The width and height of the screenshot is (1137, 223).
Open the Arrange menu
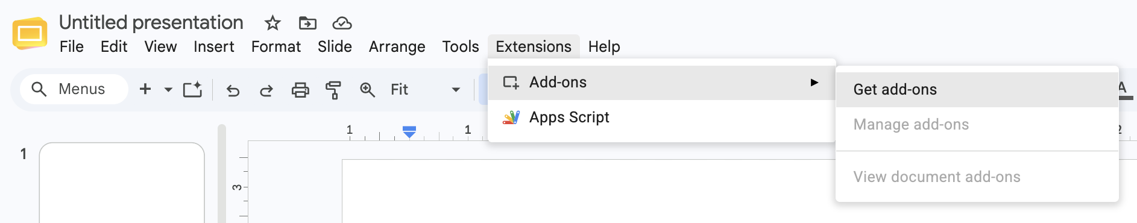(397, 46)
